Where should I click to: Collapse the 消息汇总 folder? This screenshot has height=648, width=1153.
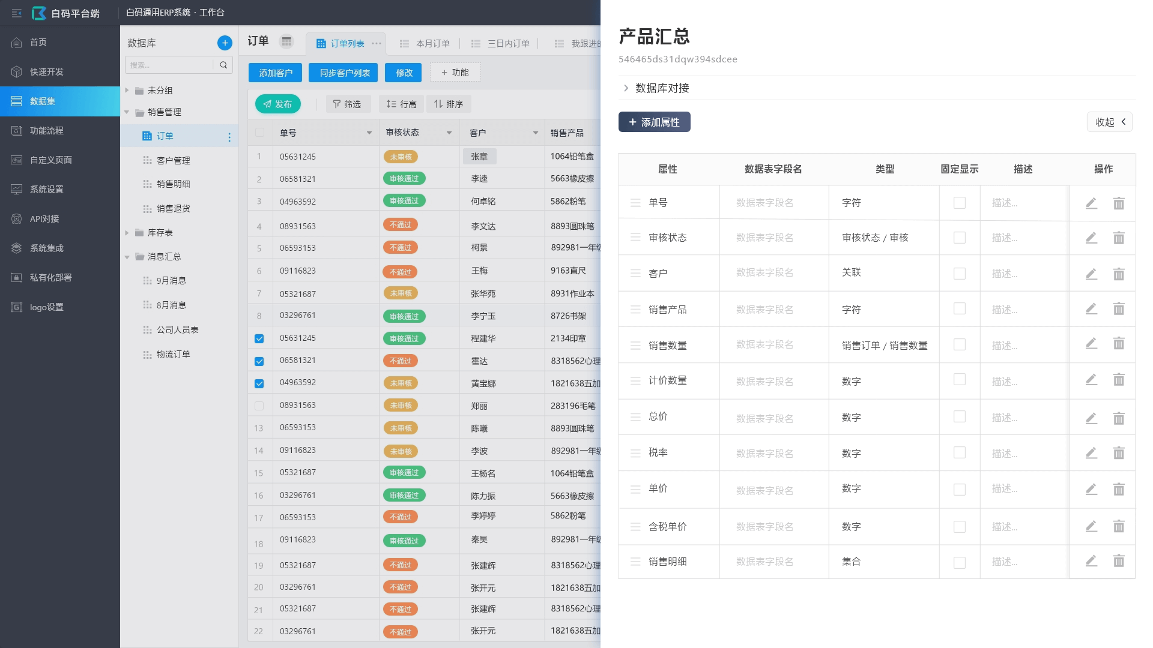click(127, 257)
